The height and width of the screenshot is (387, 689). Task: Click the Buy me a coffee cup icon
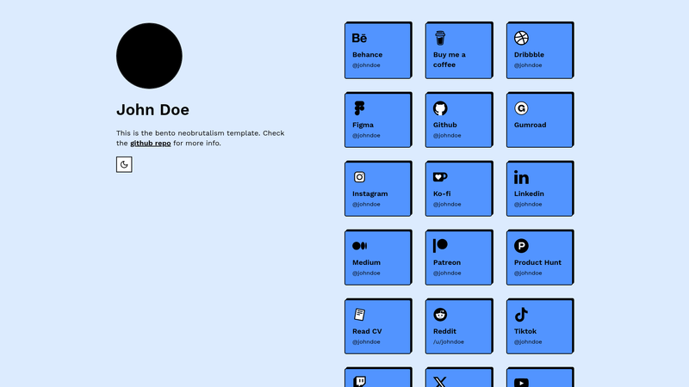tap(440, 38)
